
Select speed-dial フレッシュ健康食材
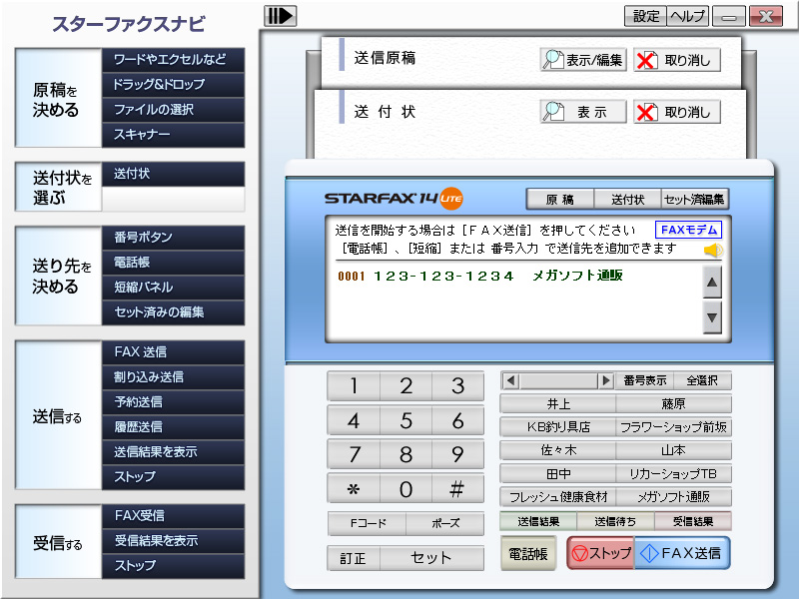558,496
